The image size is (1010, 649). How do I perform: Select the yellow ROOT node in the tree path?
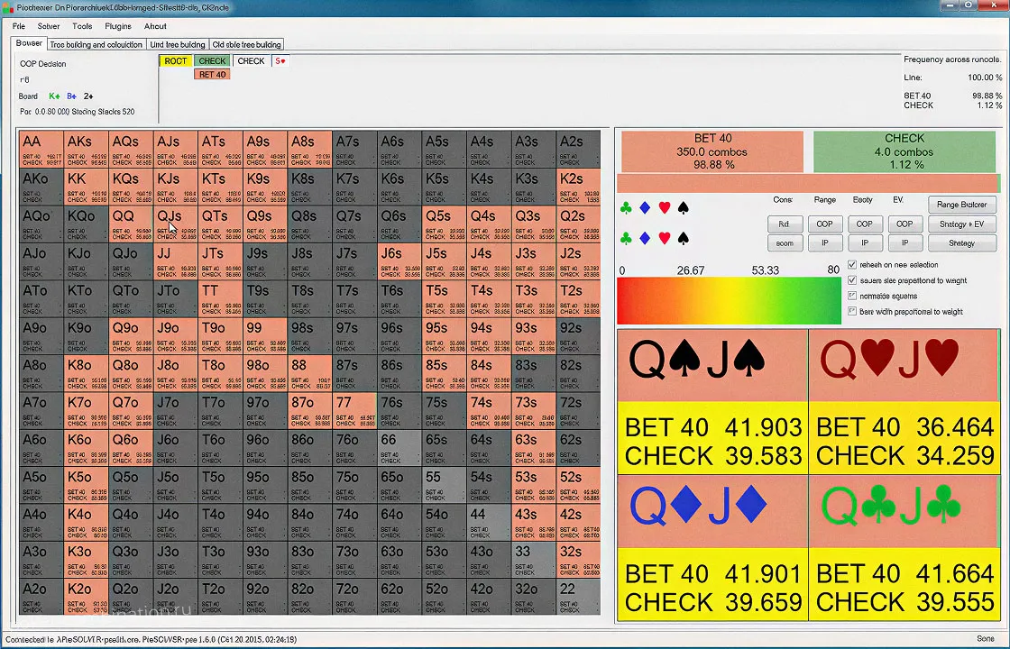tap(176, 61)
